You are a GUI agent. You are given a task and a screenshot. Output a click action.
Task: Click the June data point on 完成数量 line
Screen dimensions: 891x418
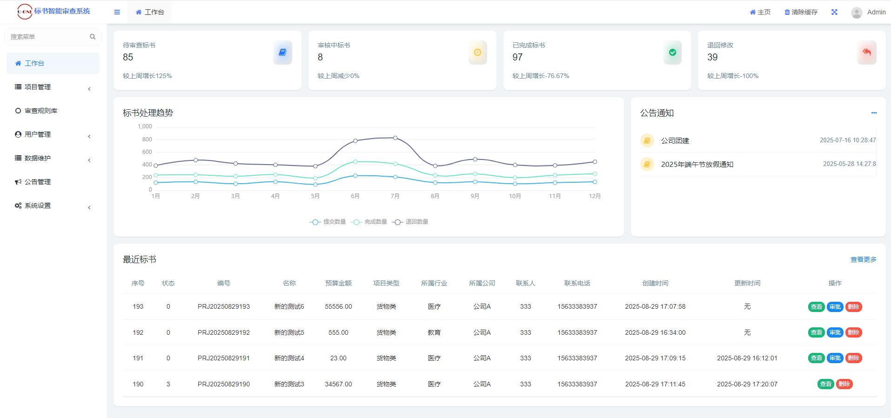(x=355, y=162)
